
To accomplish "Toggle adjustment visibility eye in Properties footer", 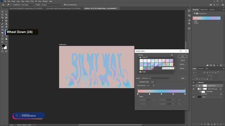I will click(217, 65).
